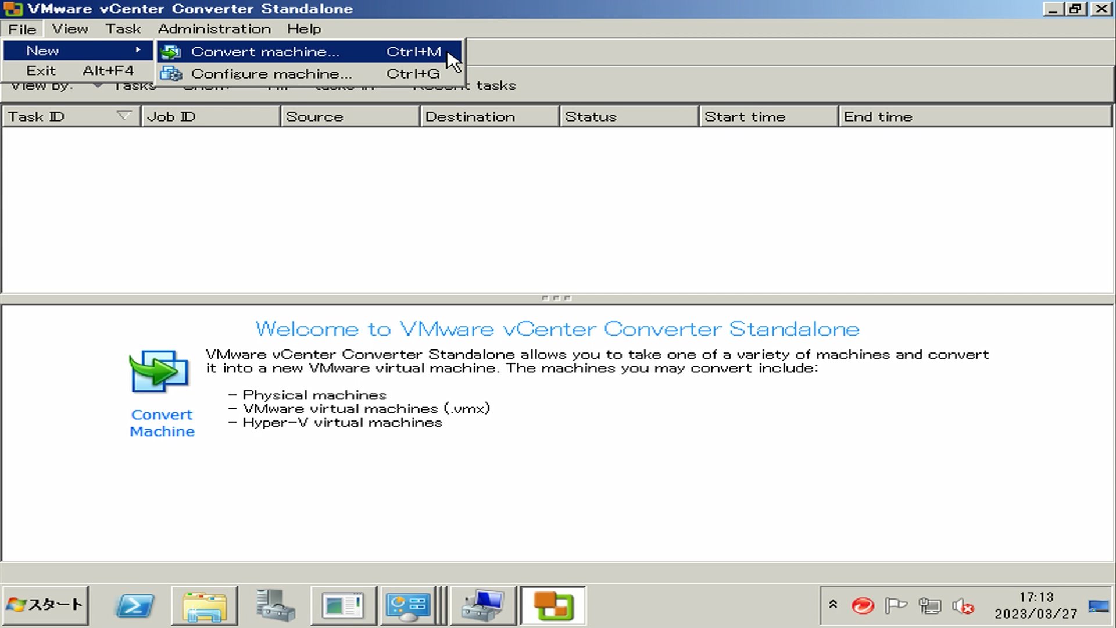Open the Start button
The height and width of the screenshot is (628, 1116).
pyautogui.click(x=45, y=605)
